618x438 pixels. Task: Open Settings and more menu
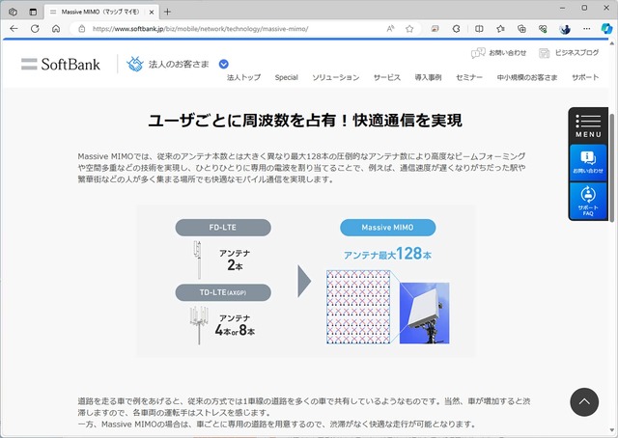tap(586, 29)
